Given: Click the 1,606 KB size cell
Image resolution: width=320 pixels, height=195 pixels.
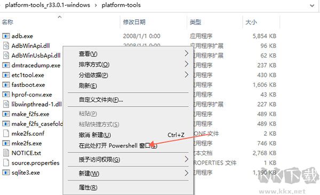Looking at the screenshot, I should point(265,85).
